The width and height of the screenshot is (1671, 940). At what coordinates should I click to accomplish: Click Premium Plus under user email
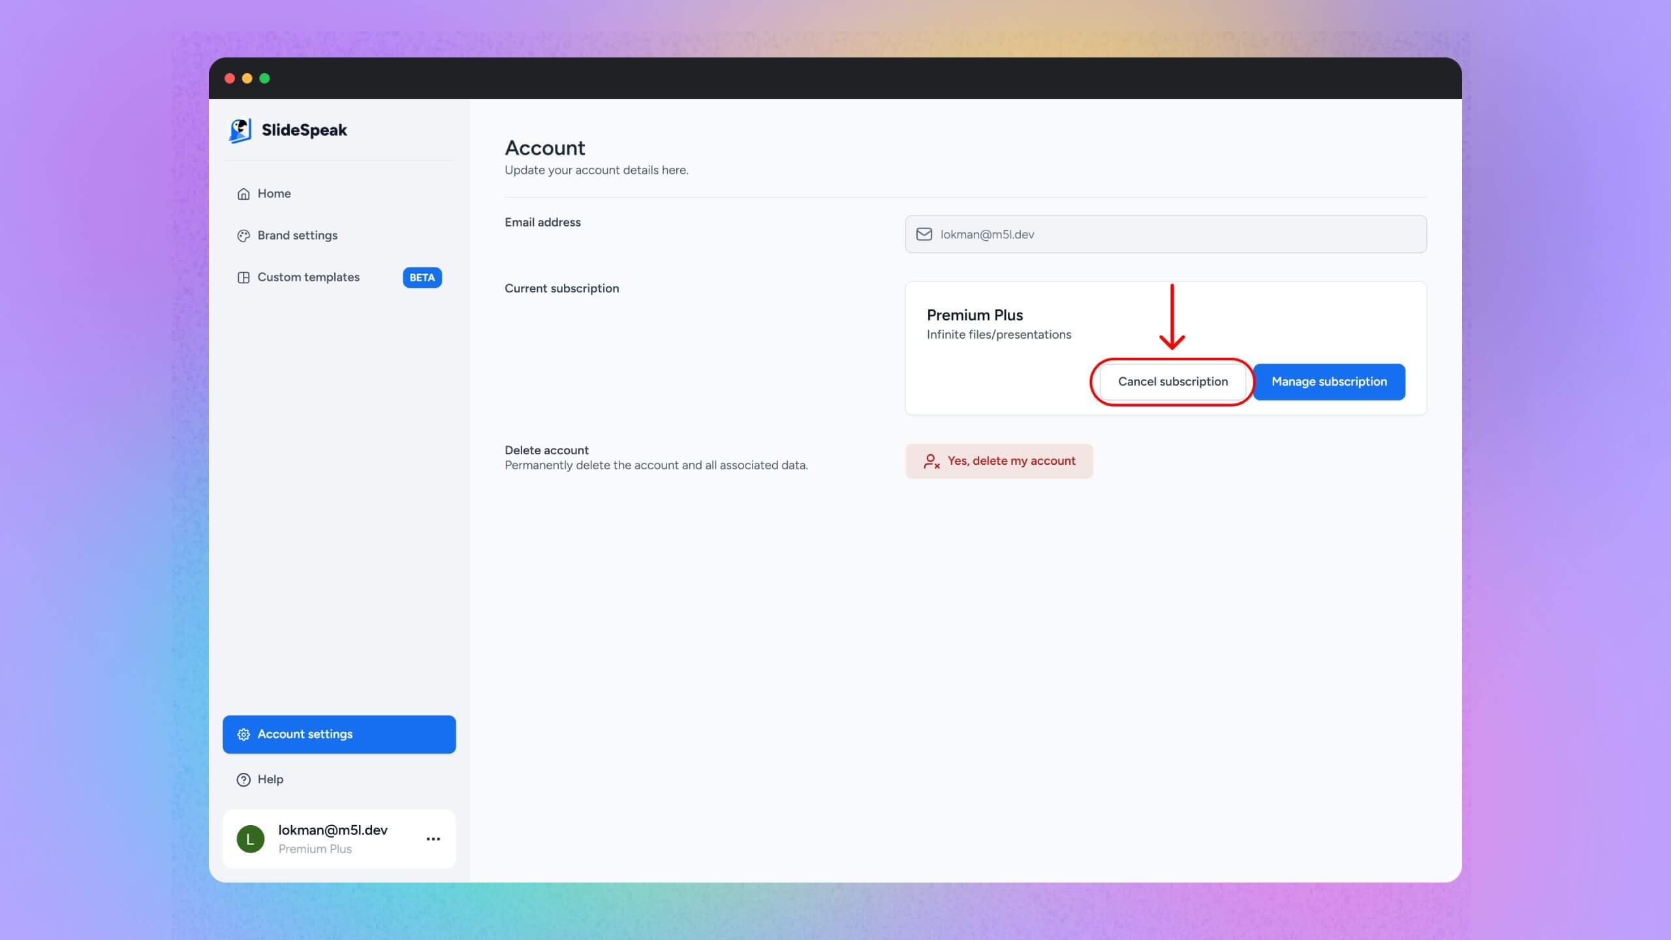coord(315,849)
